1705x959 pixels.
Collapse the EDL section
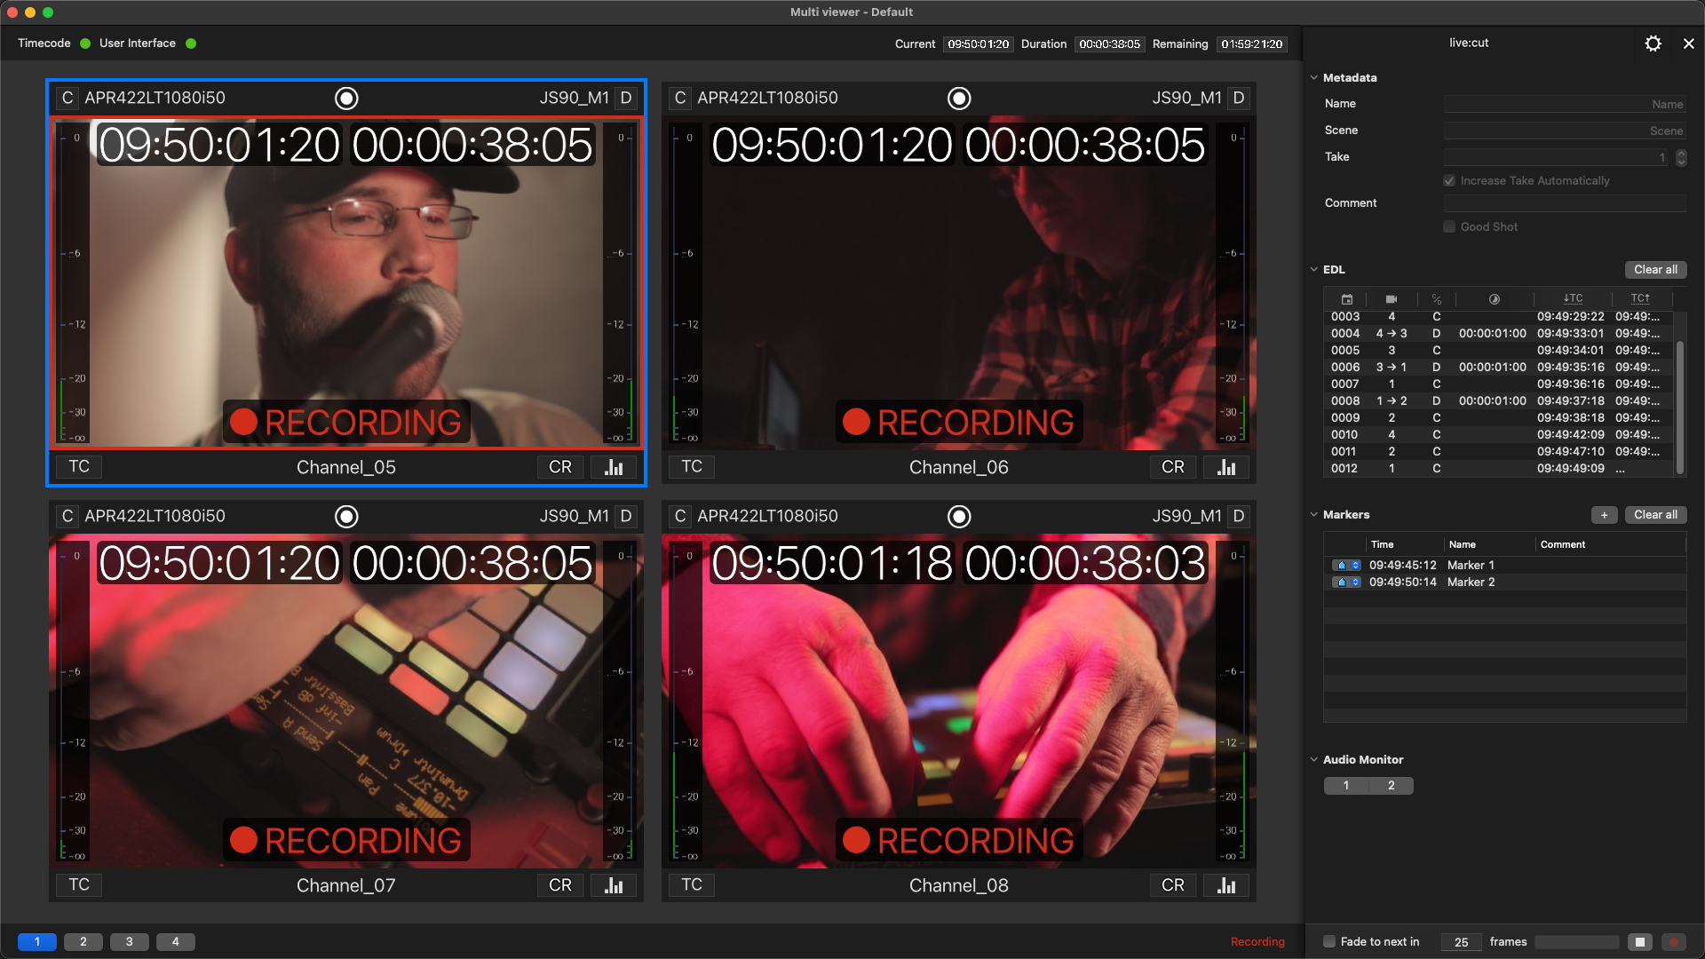(1314, 270)
